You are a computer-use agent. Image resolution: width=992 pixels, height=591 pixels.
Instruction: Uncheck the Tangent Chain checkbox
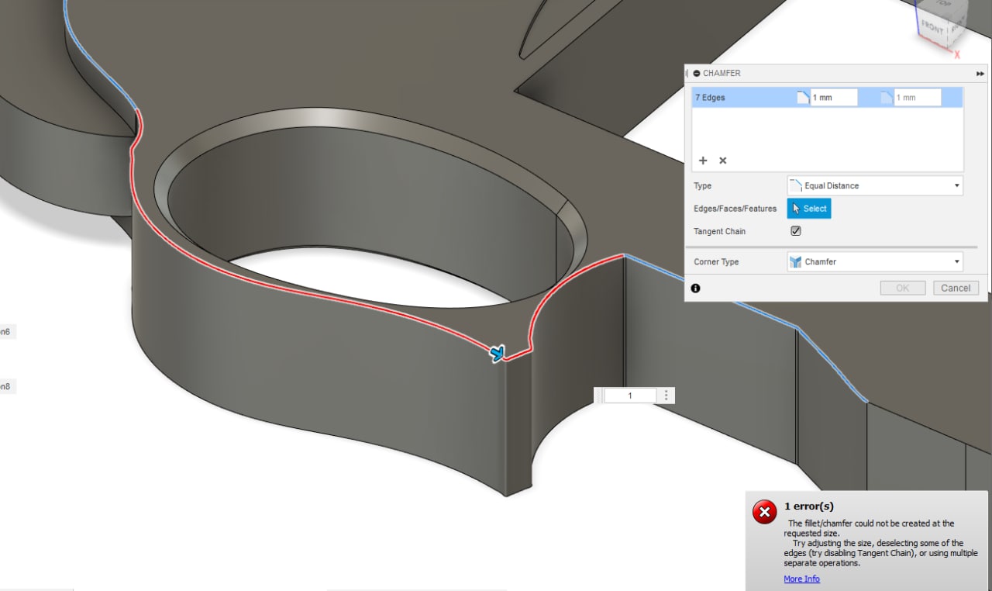coord(795,231)
